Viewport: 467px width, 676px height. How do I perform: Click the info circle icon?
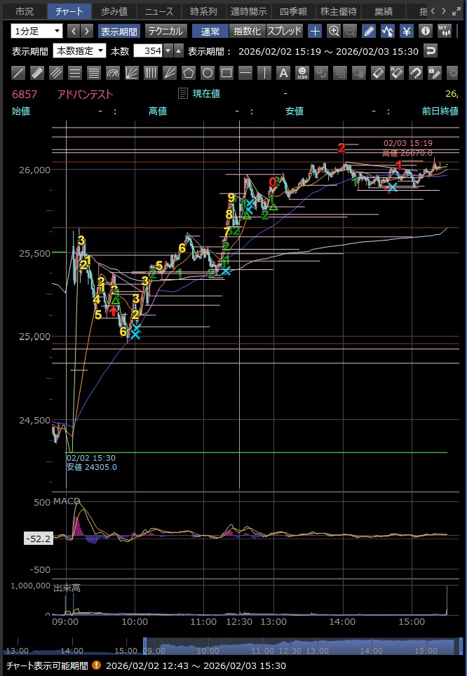point(425,31)
